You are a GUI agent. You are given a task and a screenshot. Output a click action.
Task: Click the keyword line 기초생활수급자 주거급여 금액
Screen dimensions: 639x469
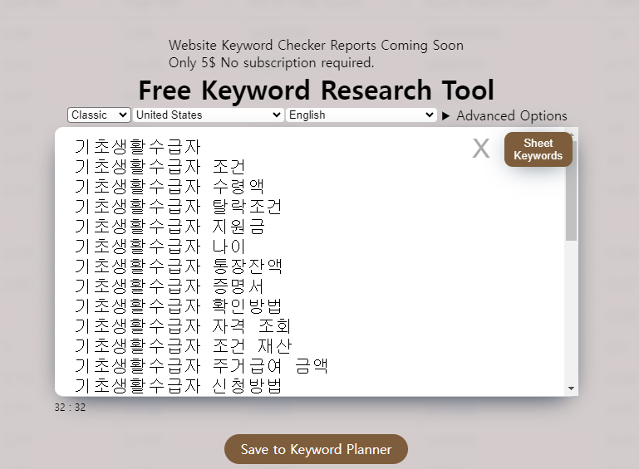click(201, 366)
